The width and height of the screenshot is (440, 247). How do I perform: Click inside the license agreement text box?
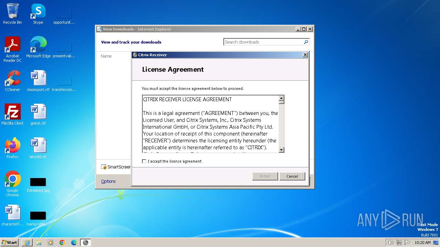pos(210,124)
